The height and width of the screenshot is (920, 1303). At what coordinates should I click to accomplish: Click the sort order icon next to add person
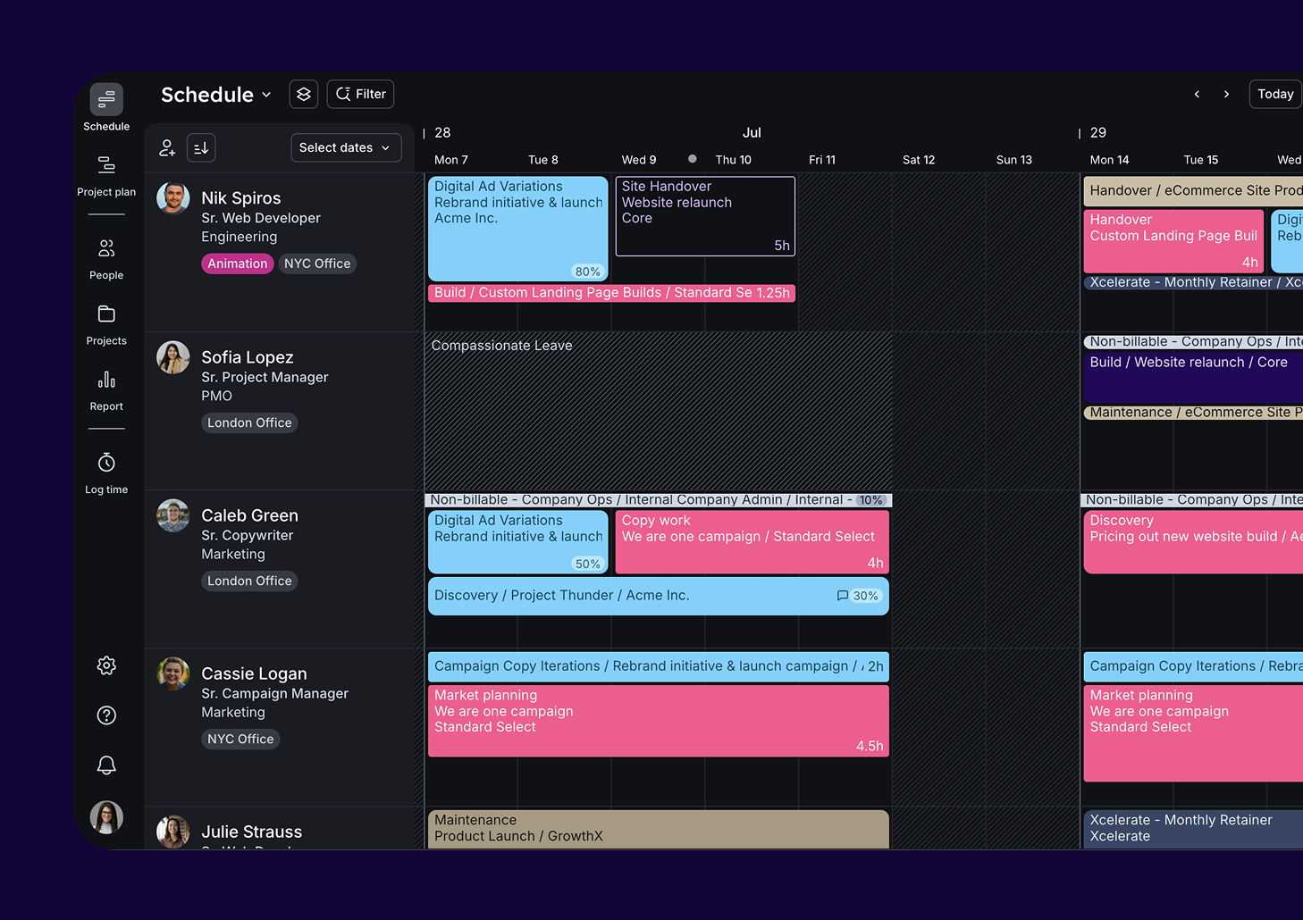200,147
